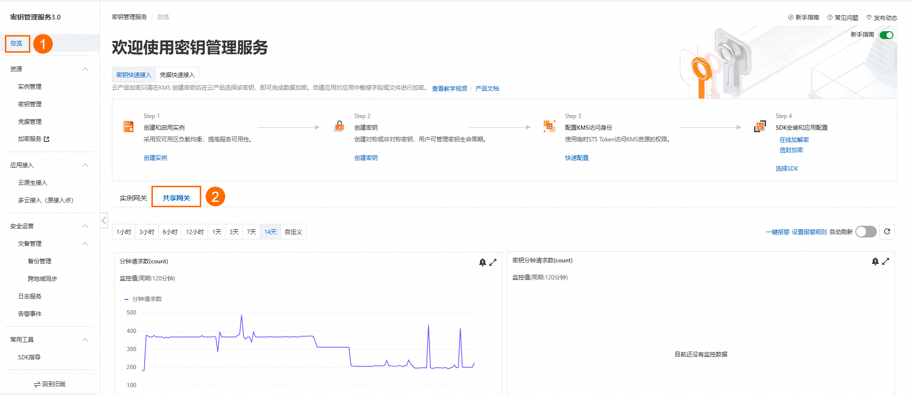This screenshot has height=395, width=911.
Task: Click the Step 4 SDK installation icon
Action: tap(760, 126)
